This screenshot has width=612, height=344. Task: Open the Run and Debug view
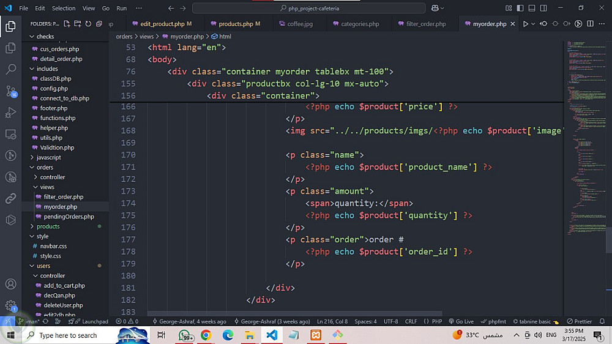point(10,113)
